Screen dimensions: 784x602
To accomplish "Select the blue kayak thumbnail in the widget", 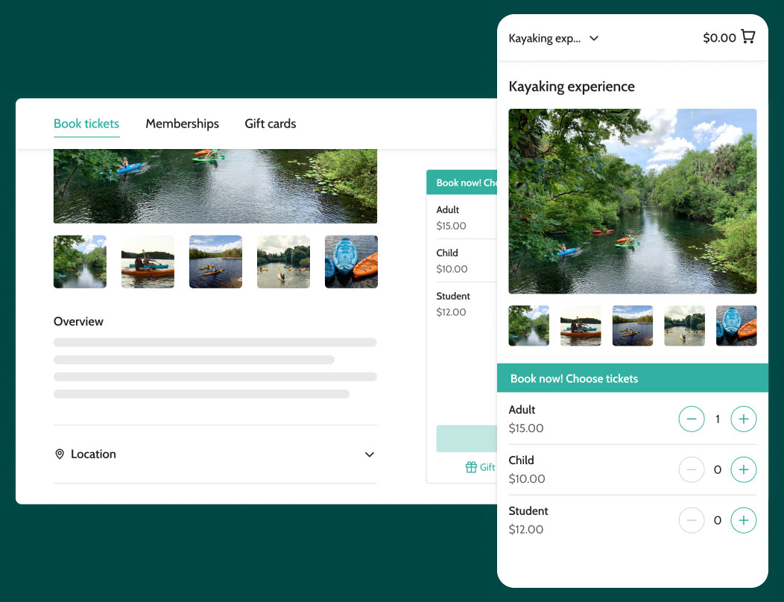I will pyautogui.click(x=736, y=326).
